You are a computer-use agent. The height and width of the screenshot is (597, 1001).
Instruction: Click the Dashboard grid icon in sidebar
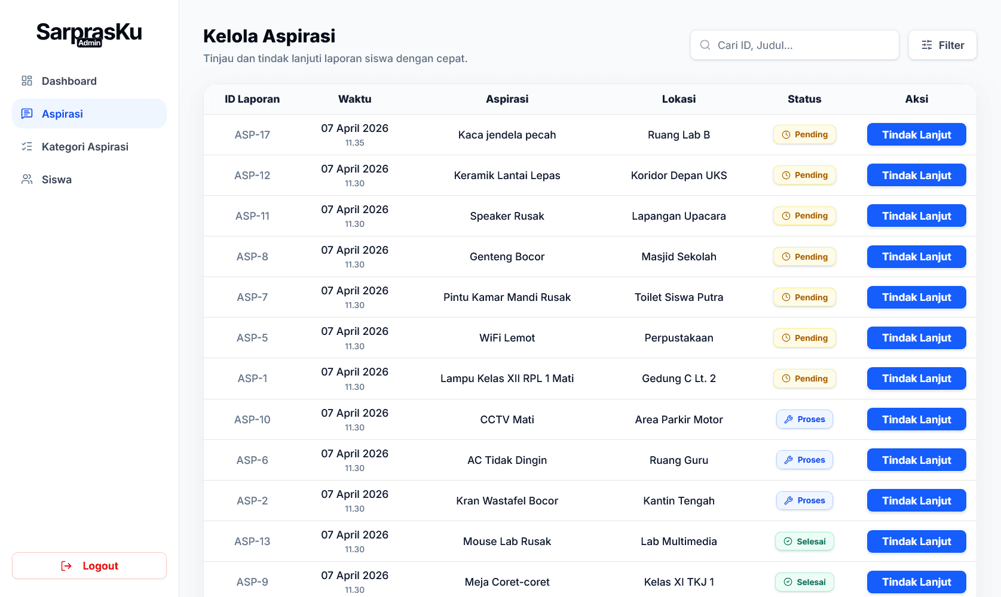tap(27, 81)
